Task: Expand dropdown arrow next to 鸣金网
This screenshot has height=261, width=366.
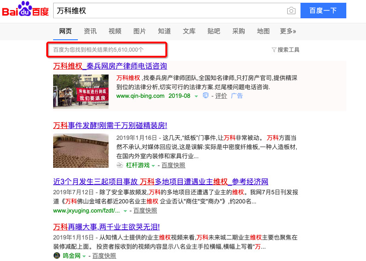Action: (x=84, y=256)
